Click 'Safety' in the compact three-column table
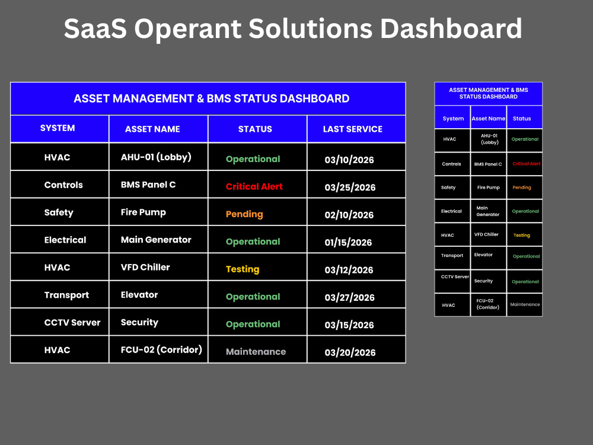 pos(448,187)
